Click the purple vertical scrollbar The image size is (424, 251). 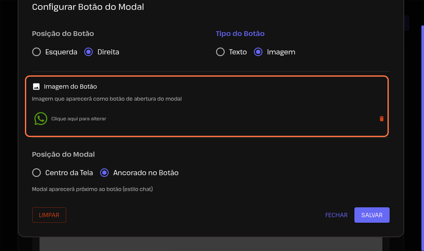[x=422, y=128]
